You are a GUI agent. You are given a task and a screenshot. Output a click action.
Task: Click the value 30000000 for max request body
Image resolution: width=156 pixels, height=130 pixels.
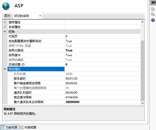(72, 102)
